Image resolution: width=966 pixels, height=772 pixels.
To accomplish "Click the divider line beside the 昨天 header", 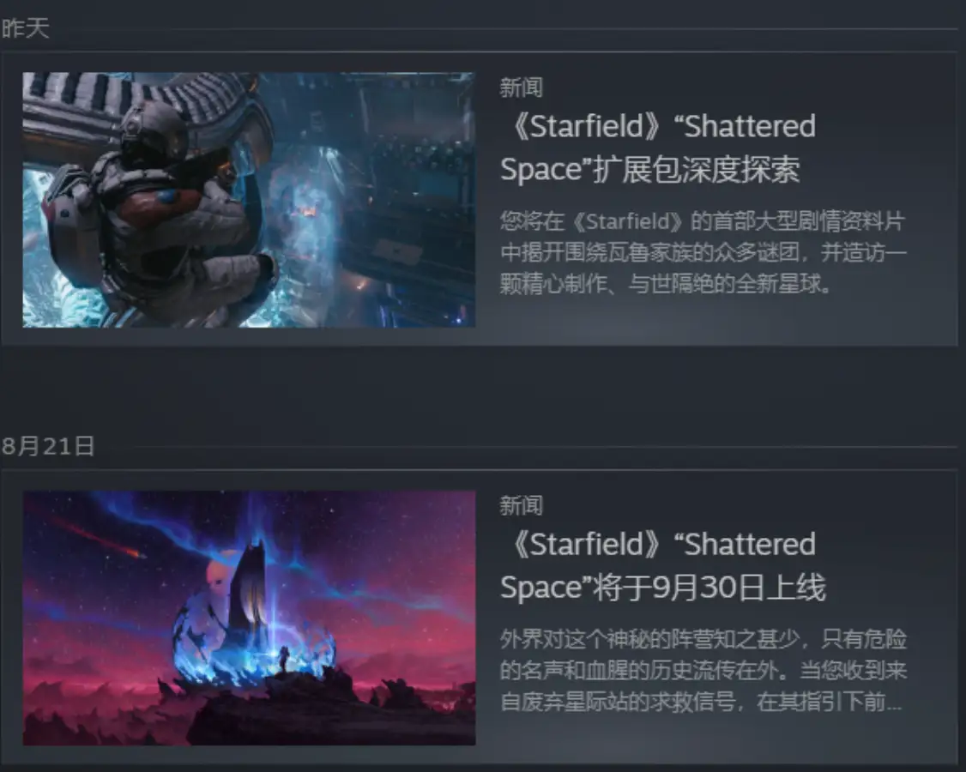I will tap(504, 28).
